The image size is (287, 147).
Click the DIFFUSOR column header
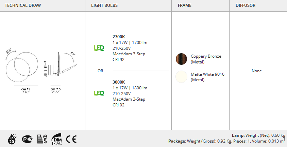(246, 5)
